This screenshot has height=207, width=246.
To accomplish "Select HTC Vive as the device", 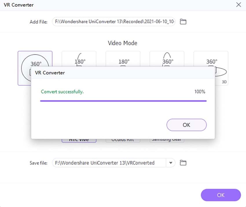I will 79,140.
